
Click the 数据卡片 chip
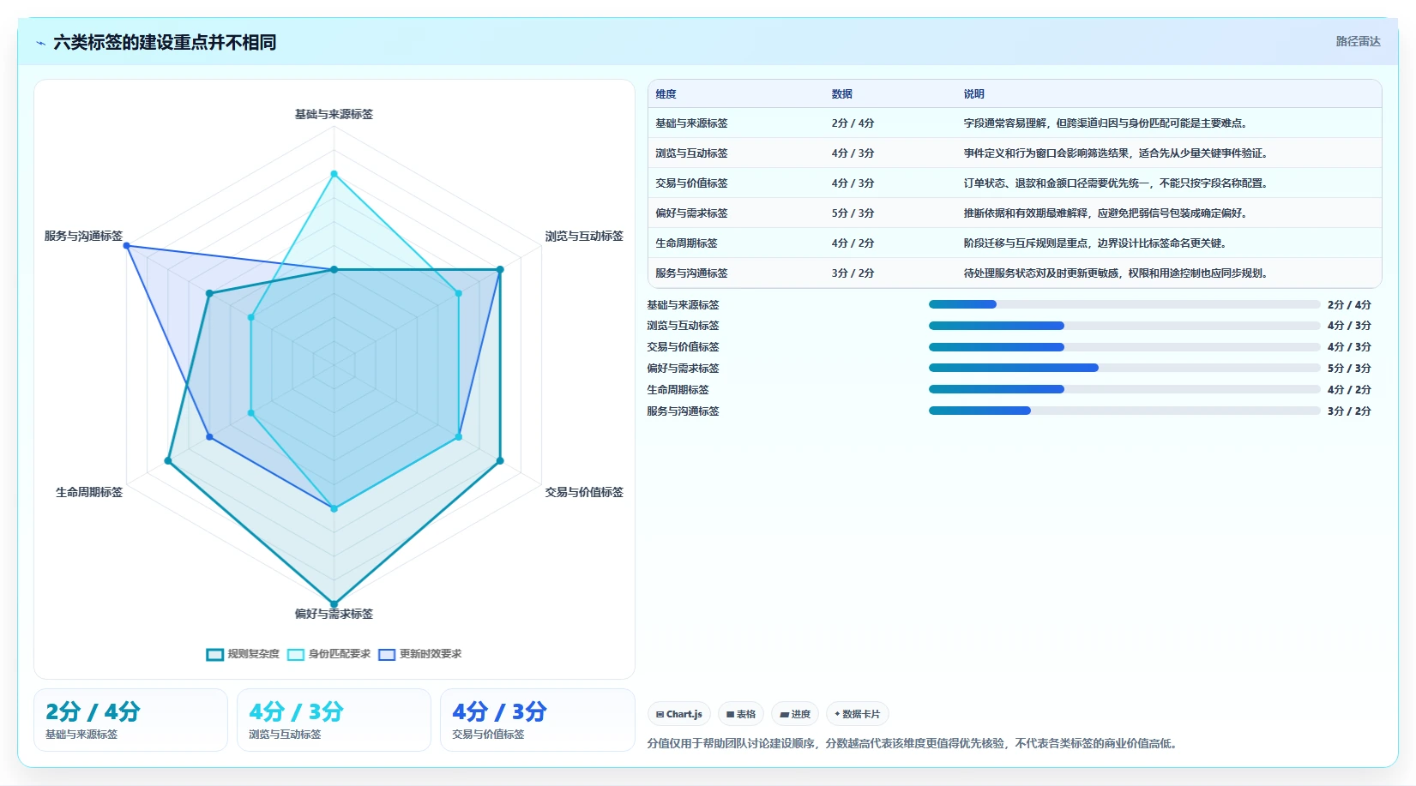pos(858,714)
